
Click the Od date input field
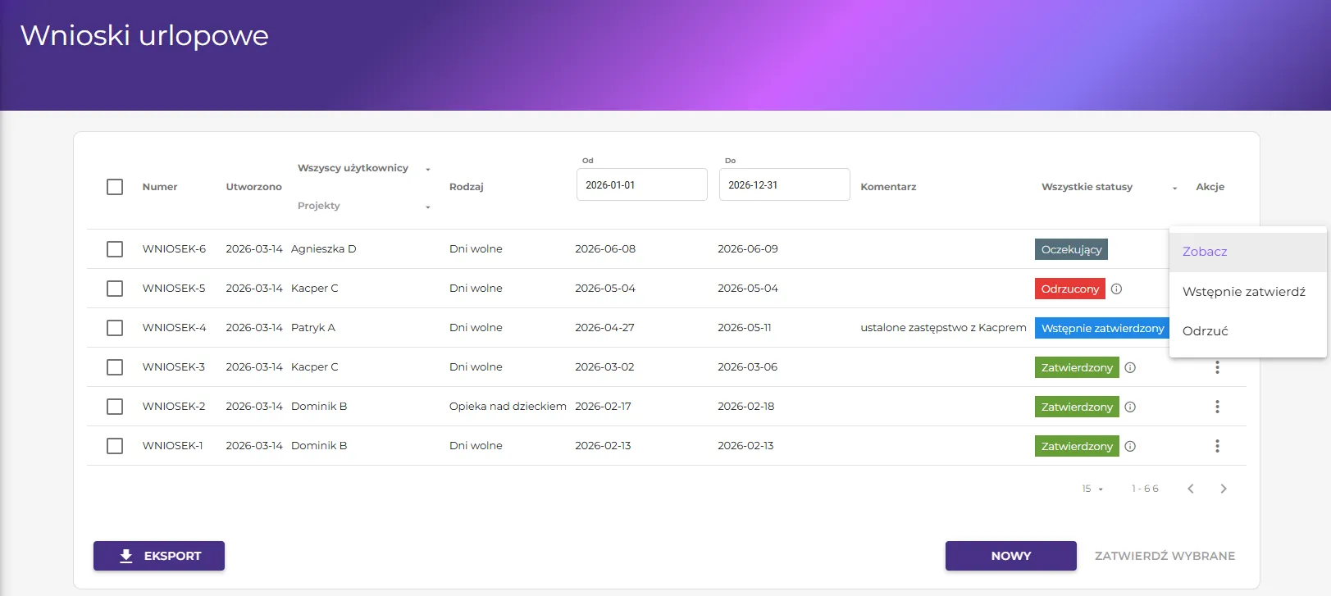(641, 185)
